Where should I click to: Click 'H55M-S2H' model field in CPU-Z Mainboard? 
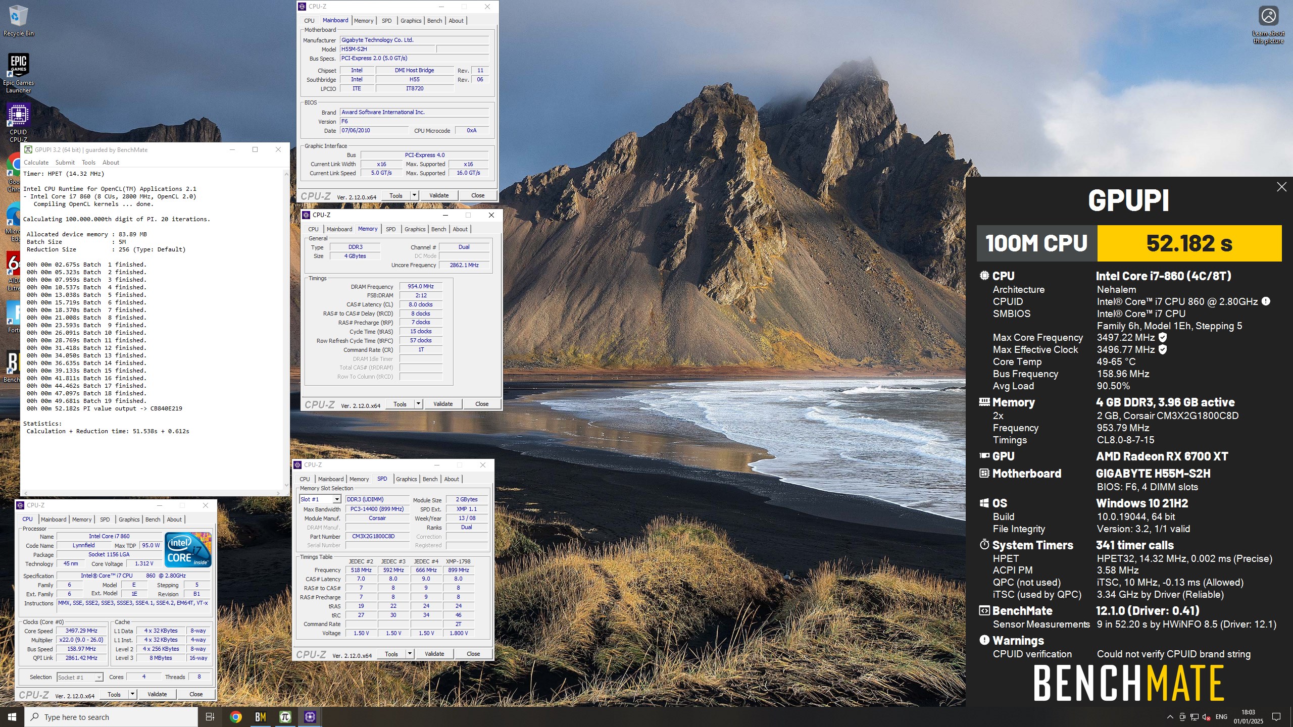[387, 49]
